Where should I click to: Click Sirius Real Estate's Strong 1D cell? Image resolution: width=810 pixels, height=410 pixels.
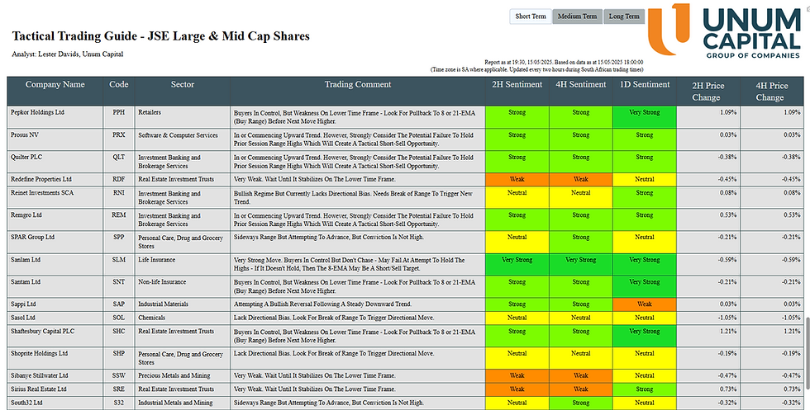pyautogui.click(x=644, y=389)
